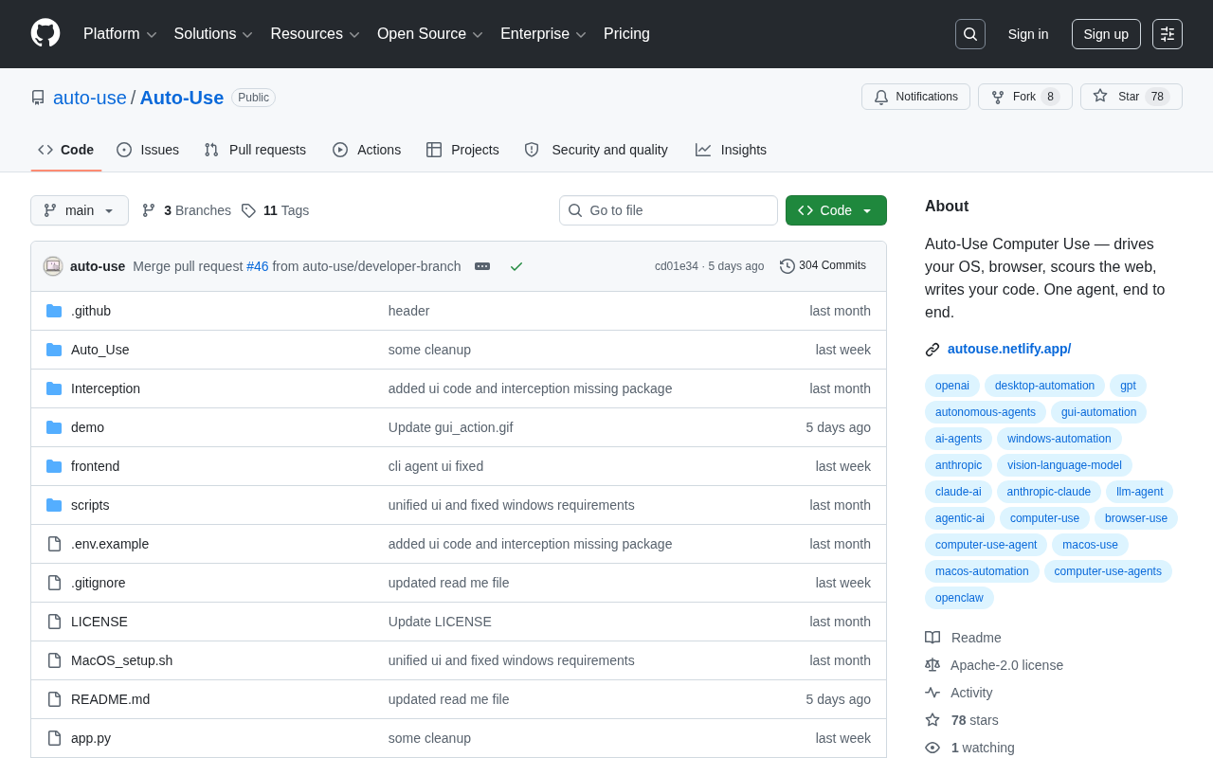Open 11 Tags link
The width and height of the screenshot is (1213, 758).
[275, 210]
